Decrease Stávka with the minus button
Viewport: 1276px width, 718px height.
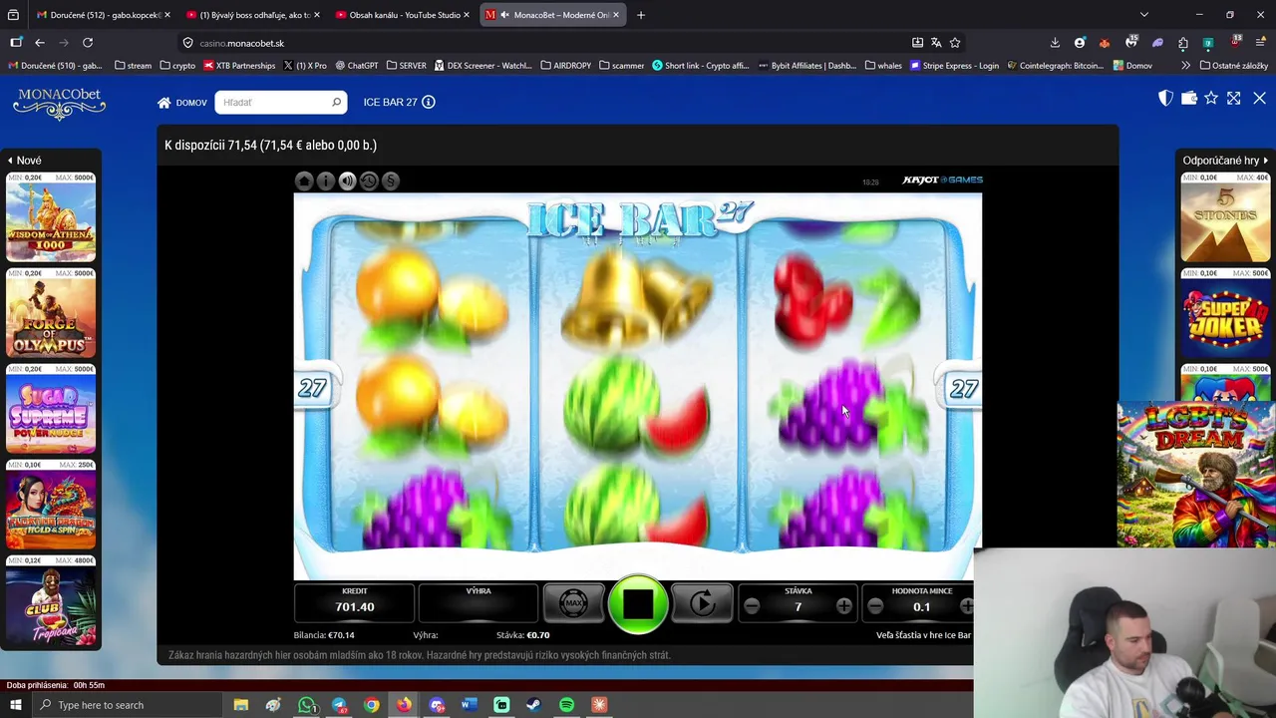point(752,606)
